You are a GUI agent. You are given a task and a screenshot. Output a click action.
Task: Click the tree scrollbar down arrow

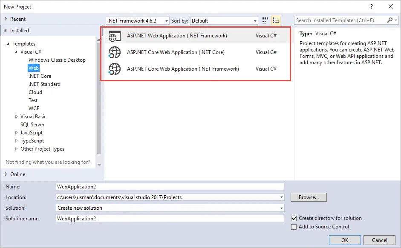(99, 165)
